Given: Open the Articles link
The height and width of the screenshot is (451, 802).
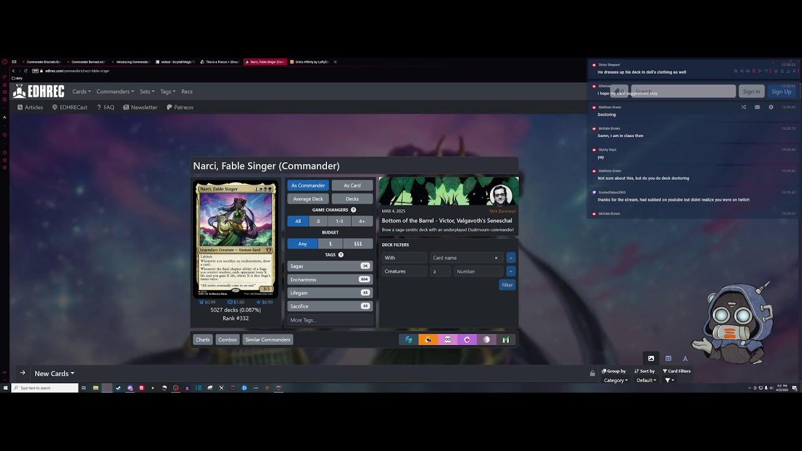Looking at the screenshot, I should pyautogui.click(x=30, y=107).
